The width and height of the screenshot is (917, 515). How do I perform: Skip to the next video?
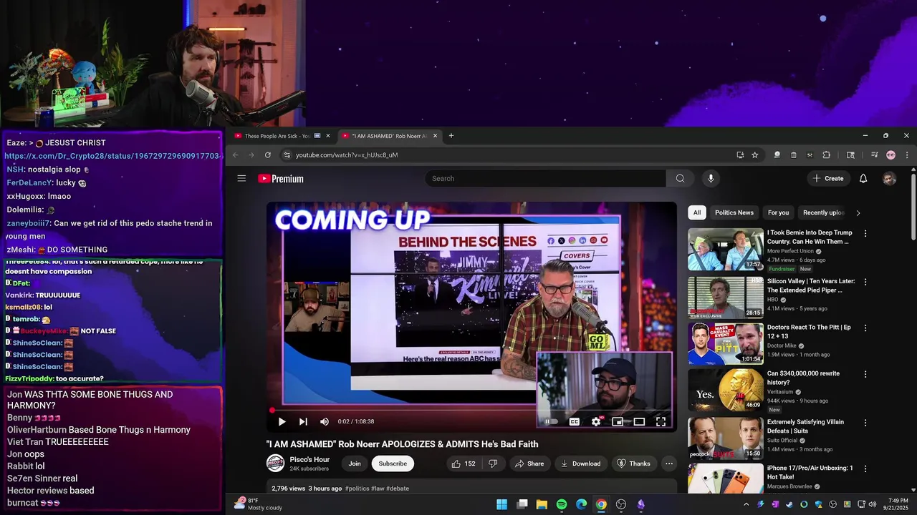303,421
